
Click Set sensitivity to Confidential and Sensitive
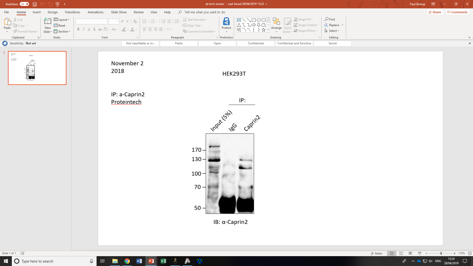point(294,43)
